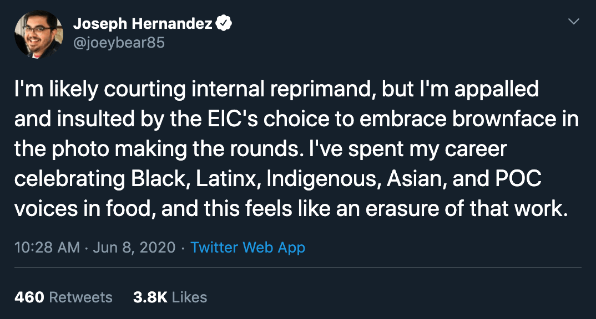Click the display name Joseph Hernandez
This screenshot has height=319, width=596.
coord(143,24)
